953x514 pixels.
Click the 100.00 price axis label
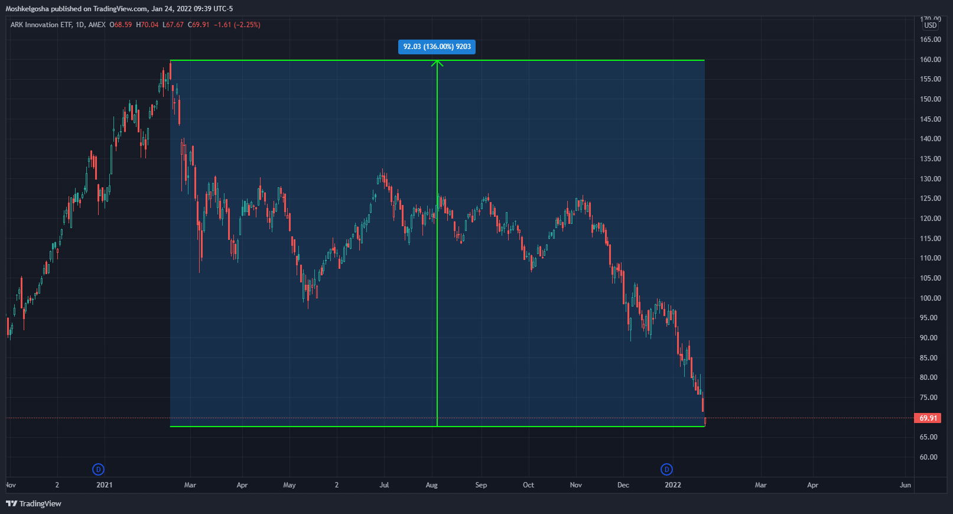coord(930,298)
